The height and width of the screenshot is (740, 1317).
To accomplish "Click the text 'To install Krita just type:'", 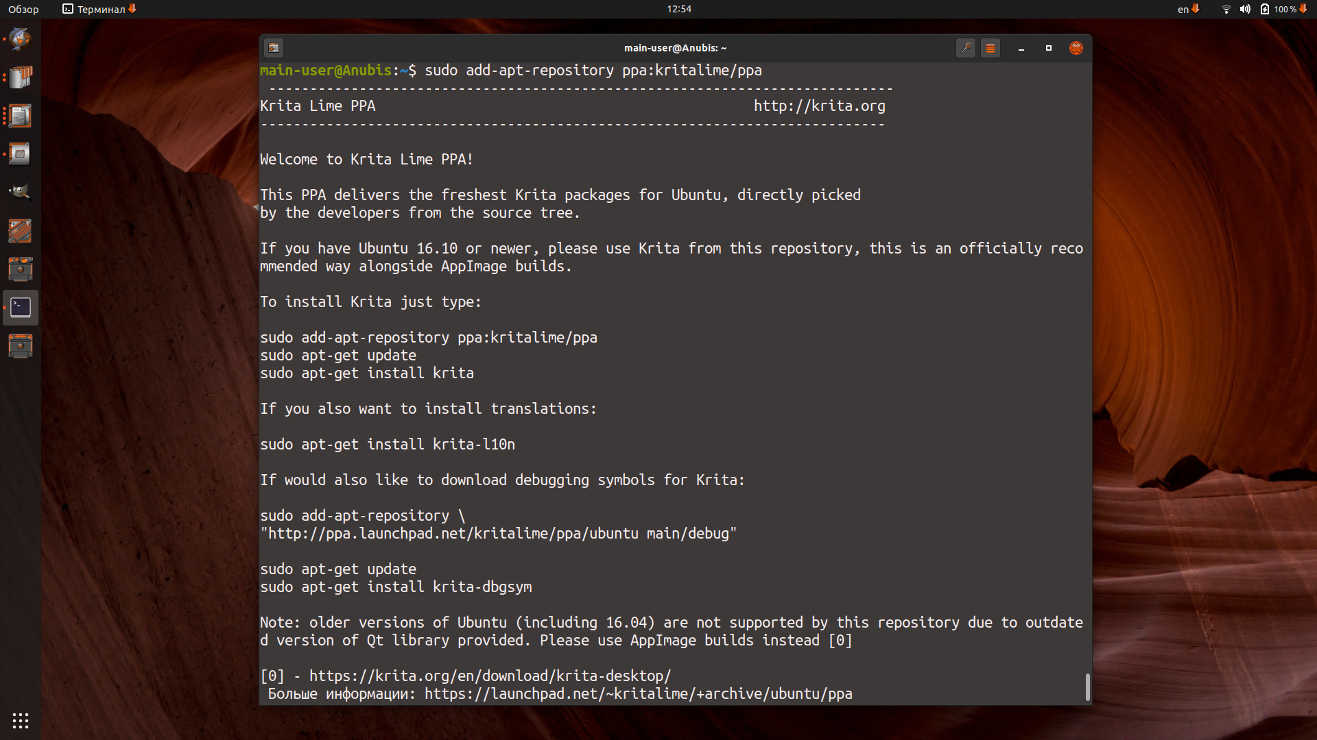I will 370,302.
